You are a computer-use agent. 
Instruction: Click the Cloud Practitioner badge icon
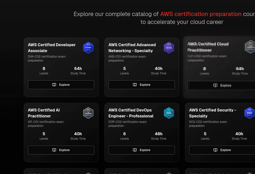point(250,47)
